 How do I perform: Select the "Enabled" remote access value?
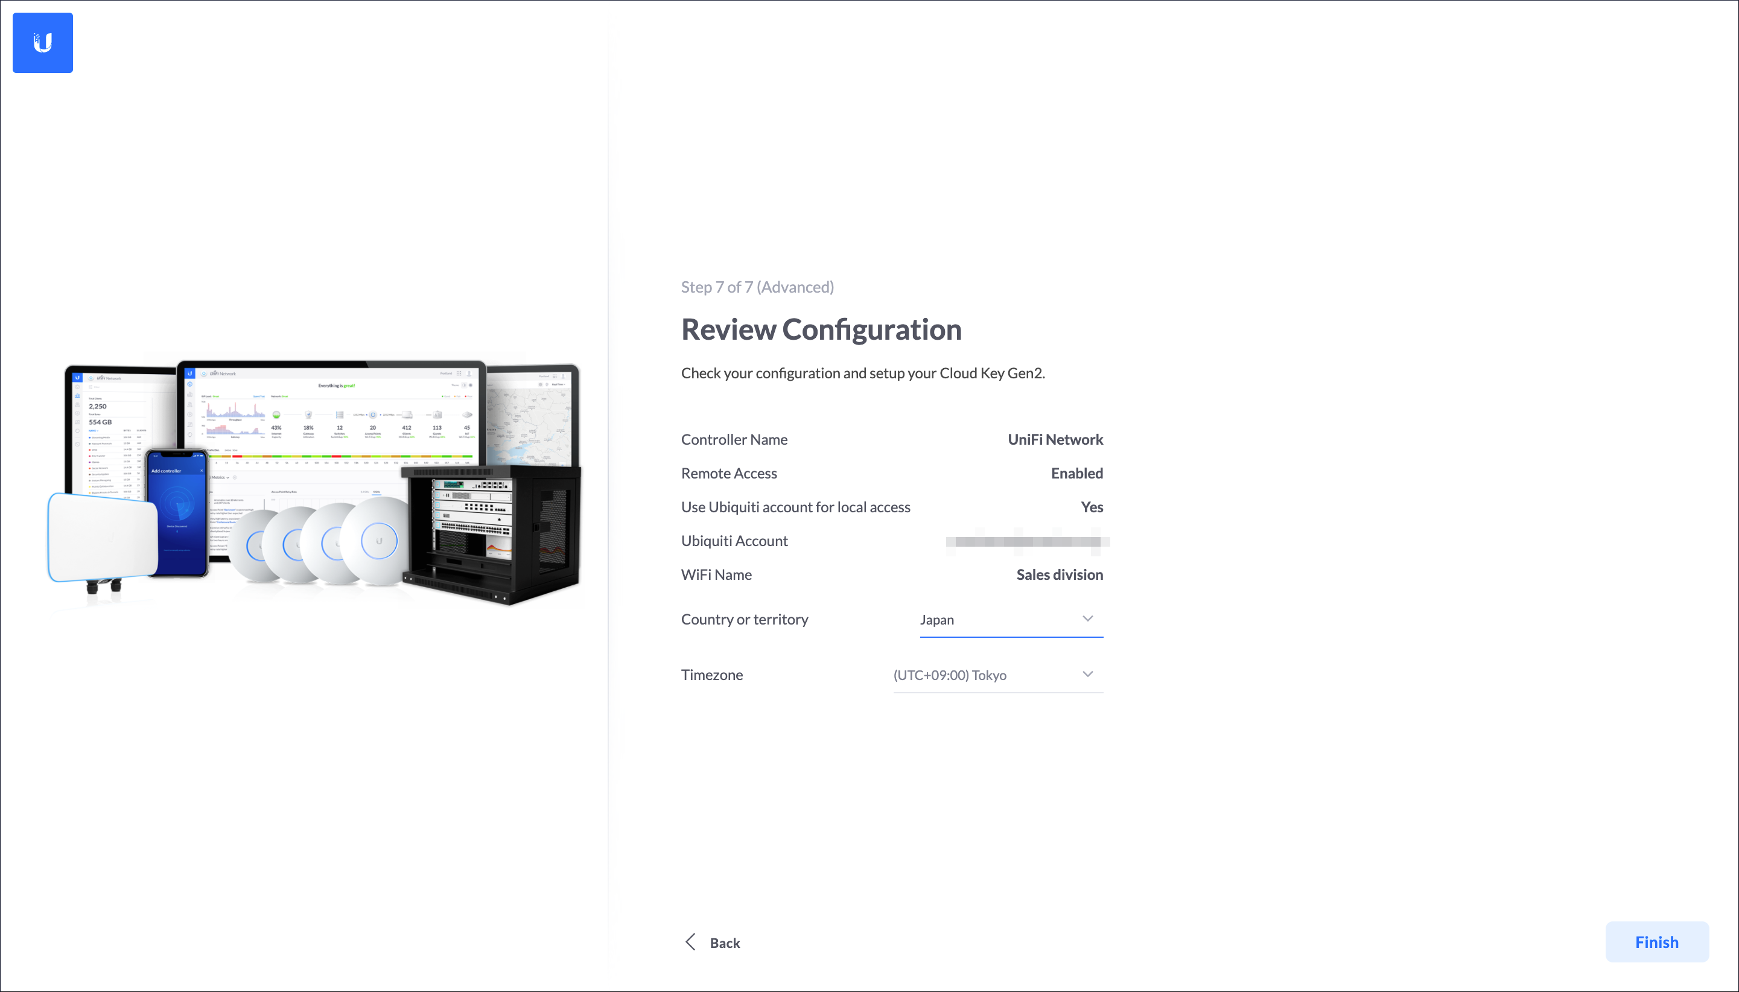click(x=1076, y=474)
